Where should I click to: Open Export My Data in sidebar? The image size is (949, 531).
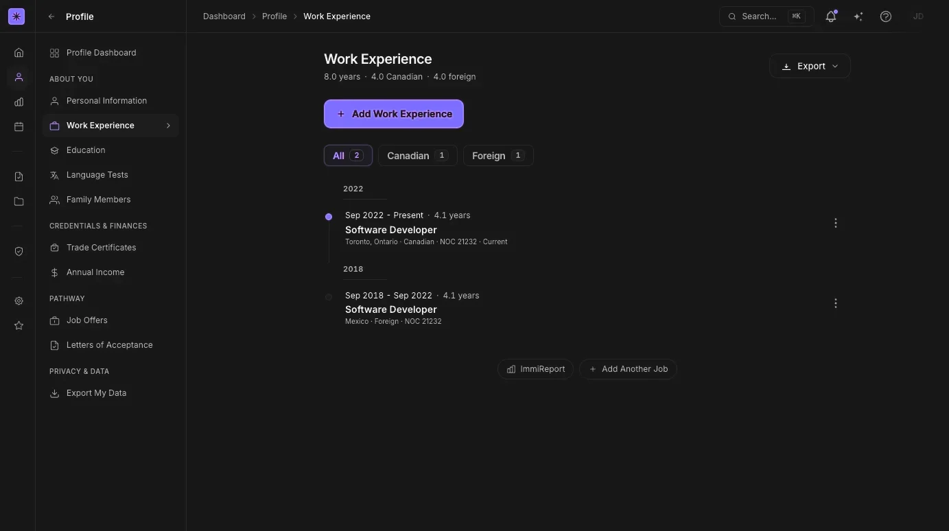[x=110, y=393]
